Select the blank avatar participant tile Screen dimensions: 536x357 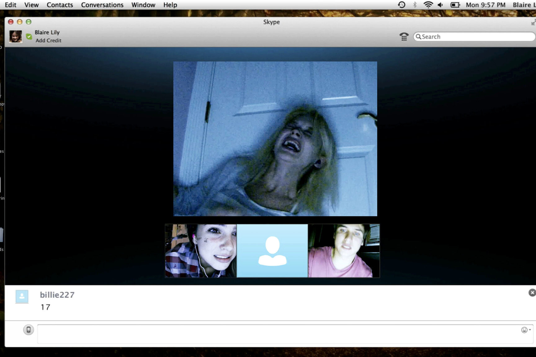(x=272, y=251)
